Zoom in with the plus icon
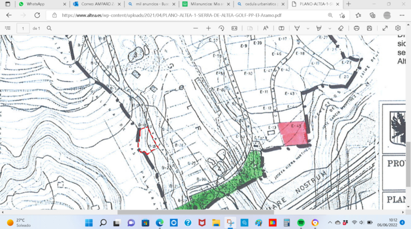 click(x=209, y=28)
